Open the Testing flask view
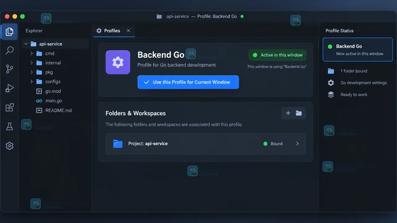Viewport: 397px width, 223px height. (9, 126)
